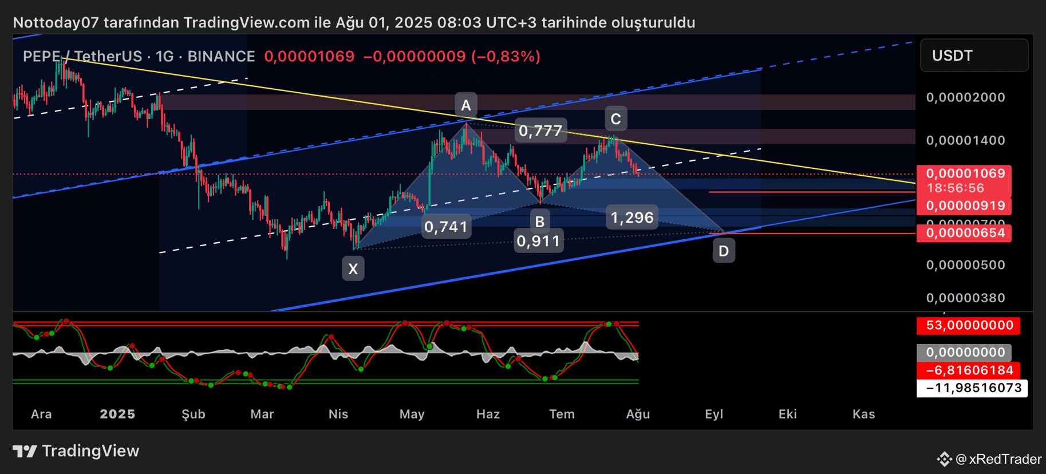Click the 53,00000000 indicator level tag
The width and height of the screenshot is (1046, 474).
968,326
